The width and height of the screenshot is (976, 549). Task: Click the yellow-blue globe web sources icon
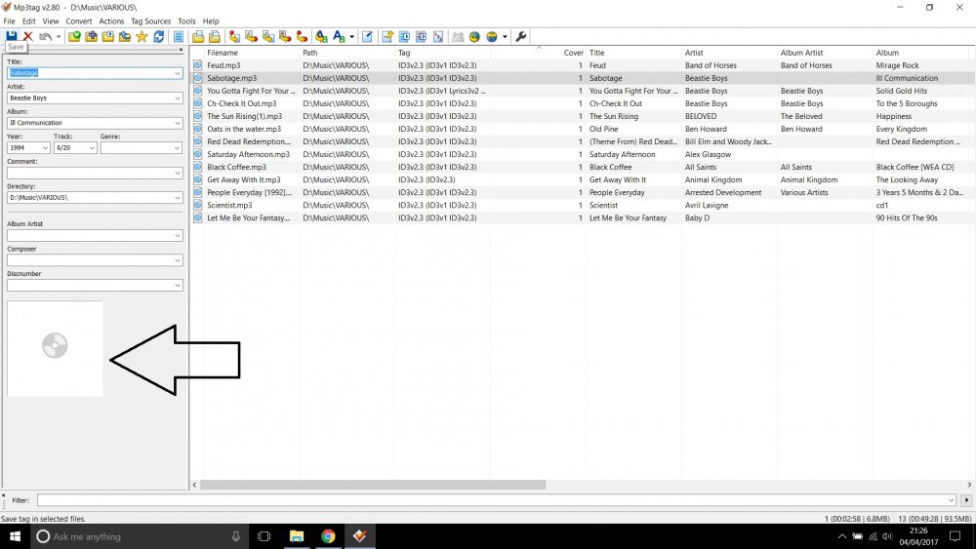coord(492,37)
